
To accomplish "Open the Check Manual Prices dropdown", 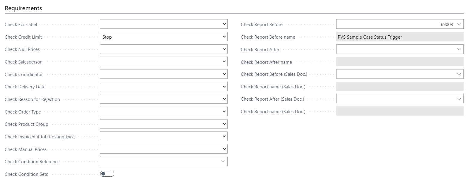I will coord(163,149).
